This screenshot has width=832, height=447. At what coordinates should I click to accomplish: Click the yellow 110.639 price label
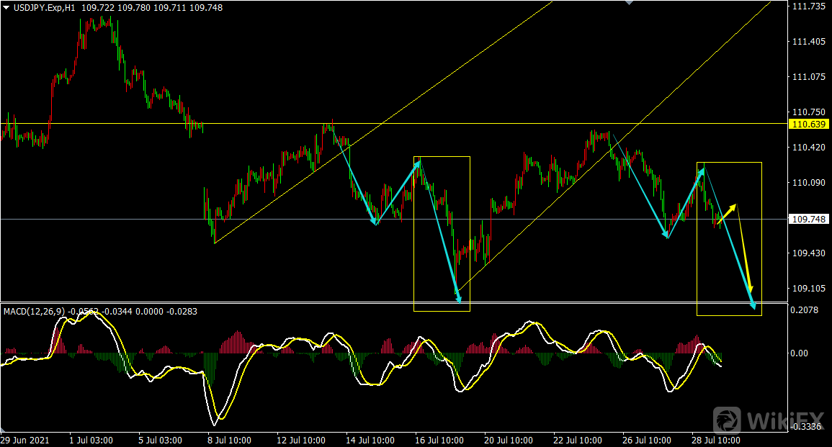pos(808,125)
